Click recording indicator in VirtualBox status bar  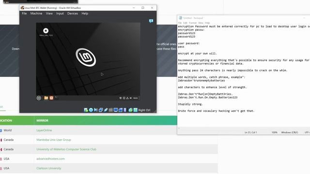(121, 110)
